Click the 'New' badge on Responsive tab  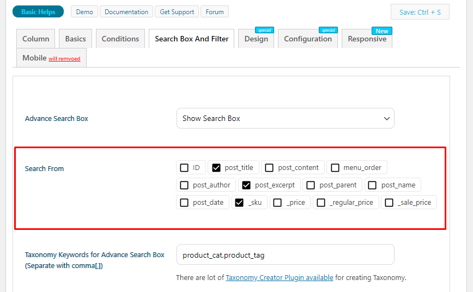click(x=382, y=31)
